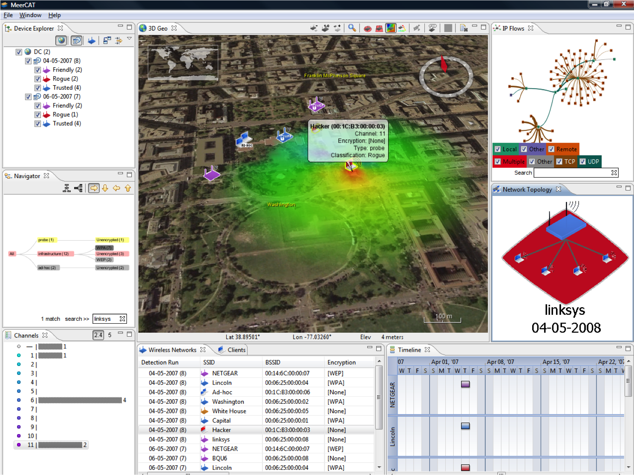Screen dimensions: 634x475
Task: Click the speech bubble label icon in 3D Geo
Action: [432, 28]
